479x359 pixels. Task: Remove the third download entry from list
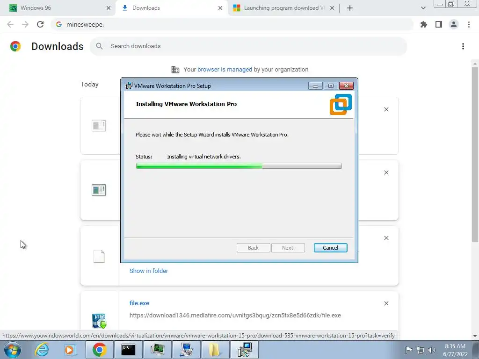[x=386, y=238]
